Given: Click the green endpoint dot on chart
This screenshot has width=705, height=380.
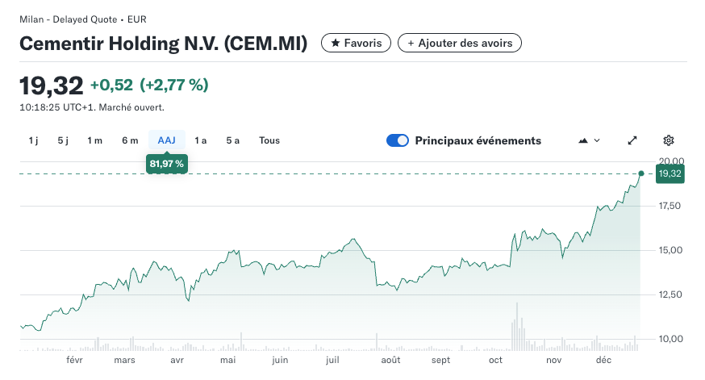Looking at the screenshot, I should click(x=641, y=173).
